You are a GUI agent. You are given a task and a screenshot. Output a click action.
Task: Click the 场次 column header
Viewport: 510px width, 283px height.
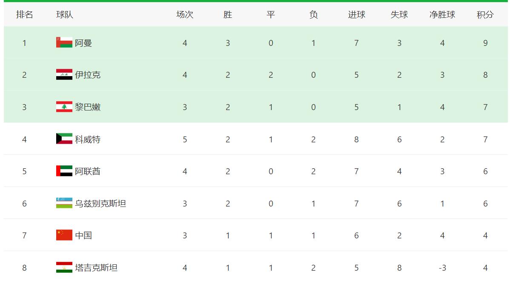coord(185,14)
